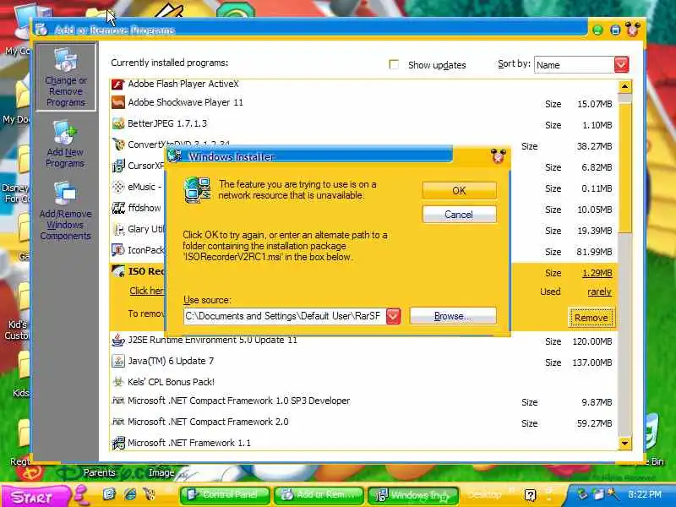676x507 pixels.
Task: Click the Windows Installer network computer icon
Action: click(x=198, y=189)
